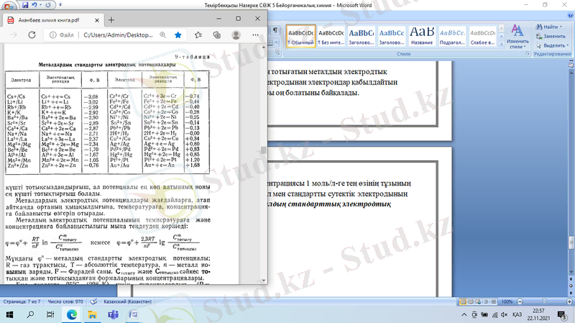Apply the Обычный style

[300, 36]
